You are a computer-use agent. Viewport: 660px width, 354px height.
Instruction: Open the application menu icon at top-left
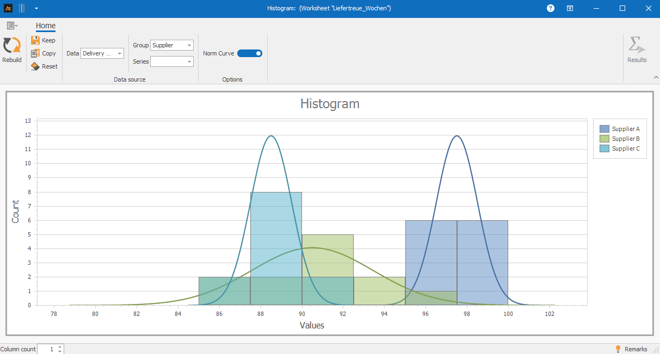coord(12,26)
